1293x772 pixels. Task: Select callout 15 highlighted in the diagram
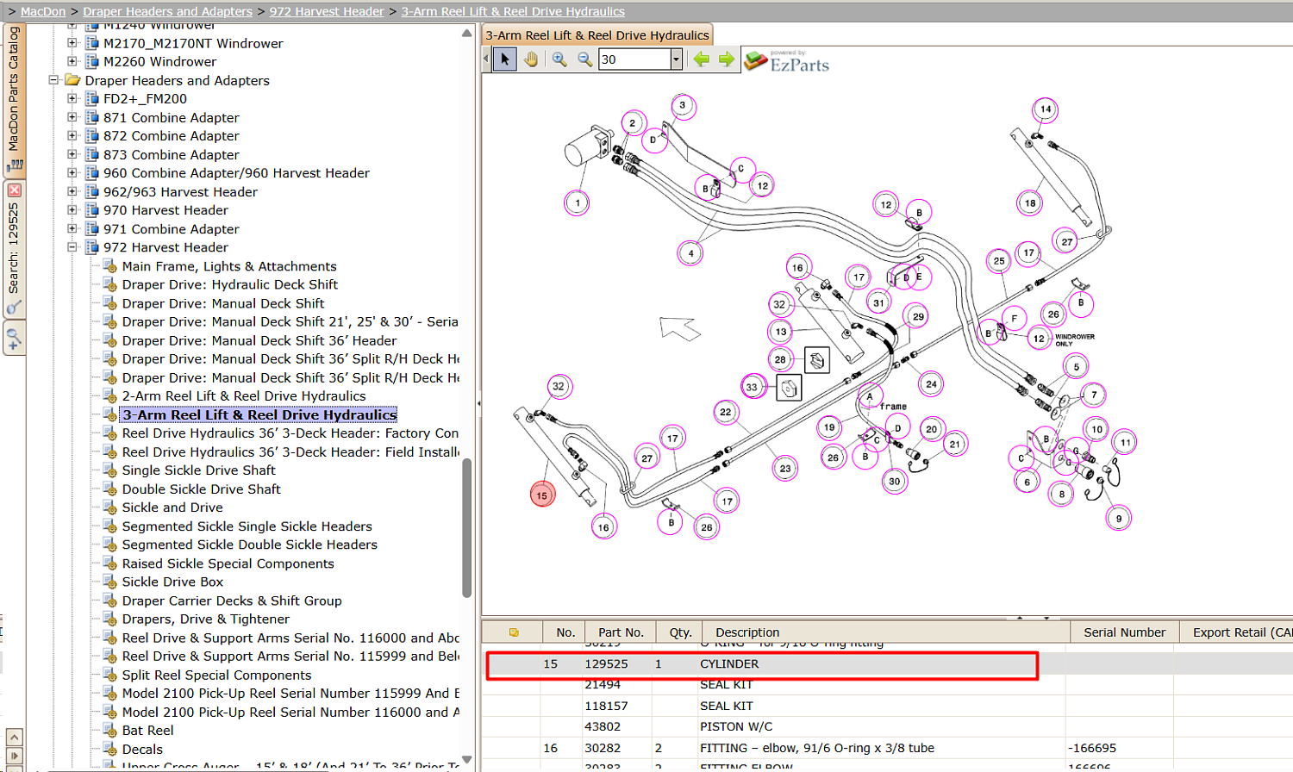point(542,495)
